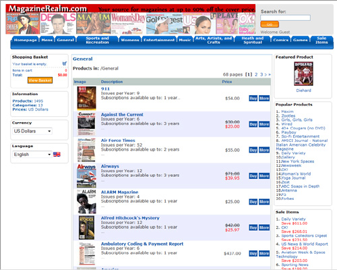Open Yoga Journal in Popular Products

pyautogui.click(x=293, y=178)
